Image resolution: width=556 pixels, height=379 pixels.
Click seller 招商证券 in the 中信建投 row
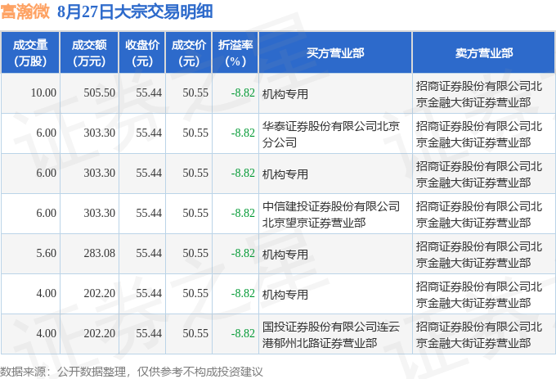point(479,214)
